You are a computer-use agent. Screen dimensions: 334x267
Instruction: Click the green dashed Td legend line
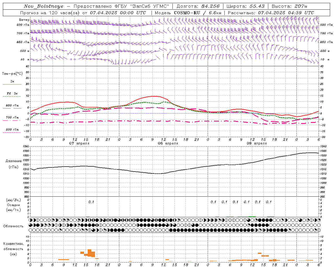click(11, 96)
